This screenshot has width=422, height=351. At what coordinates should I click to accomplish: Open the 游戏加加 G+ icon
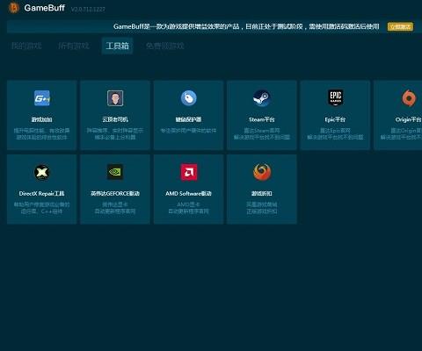click(x=42, y=98)
